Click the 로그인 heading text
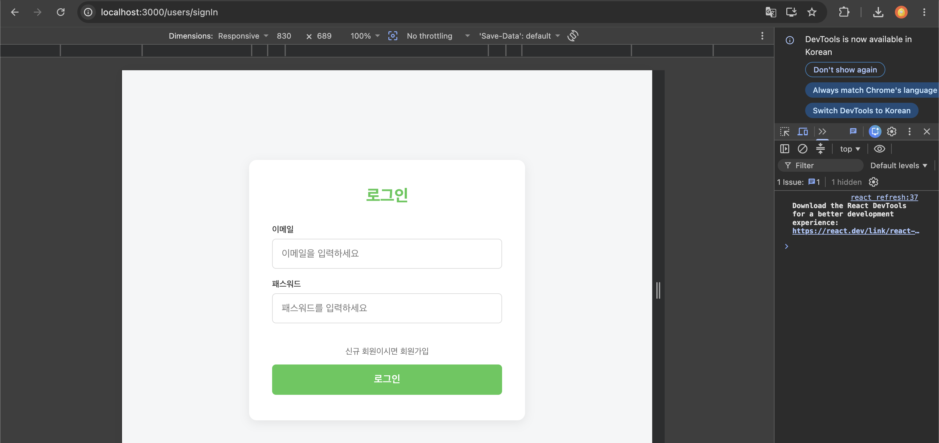Screen dimensions: 939x443 coord(387,195)
